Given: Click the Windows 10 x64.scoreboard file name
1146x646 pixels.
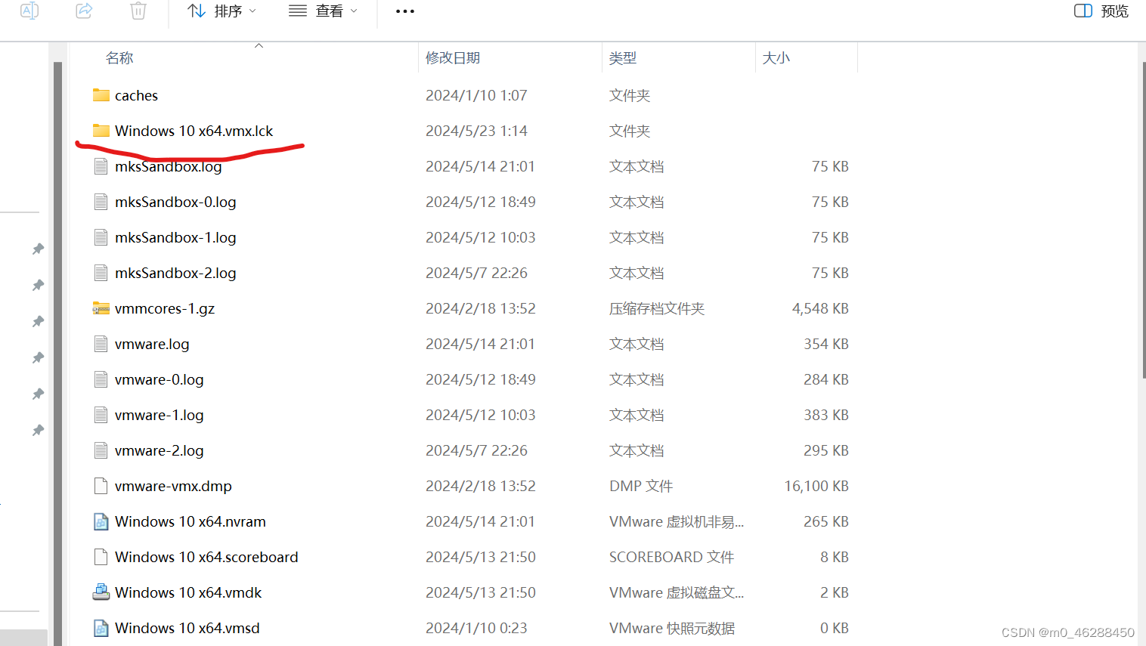Looking at the screenshot, I should (206, 557).
